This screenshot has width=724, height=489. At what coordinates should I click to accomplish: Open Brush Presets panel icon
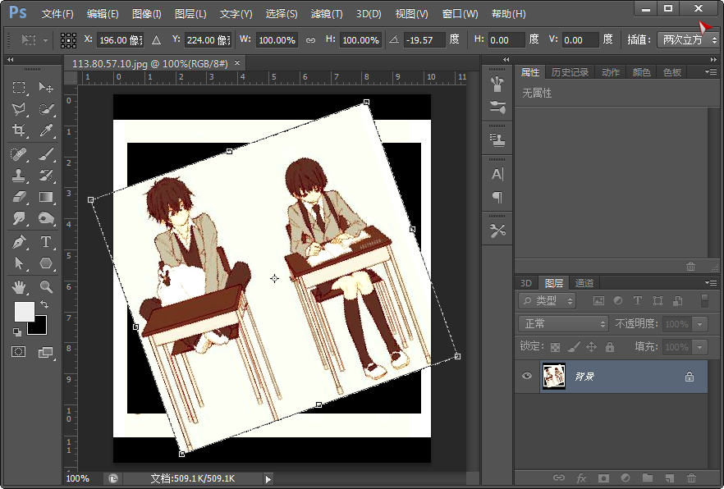497,107
